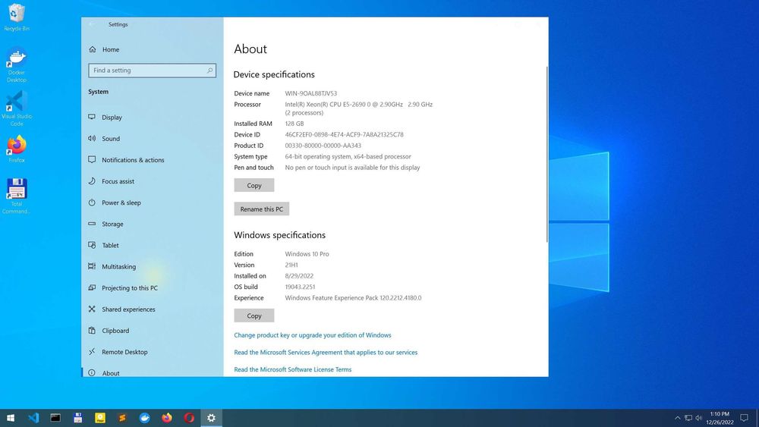Copy the Windows specifications
The image size is (759, 427).
click(x=254, y=316)
